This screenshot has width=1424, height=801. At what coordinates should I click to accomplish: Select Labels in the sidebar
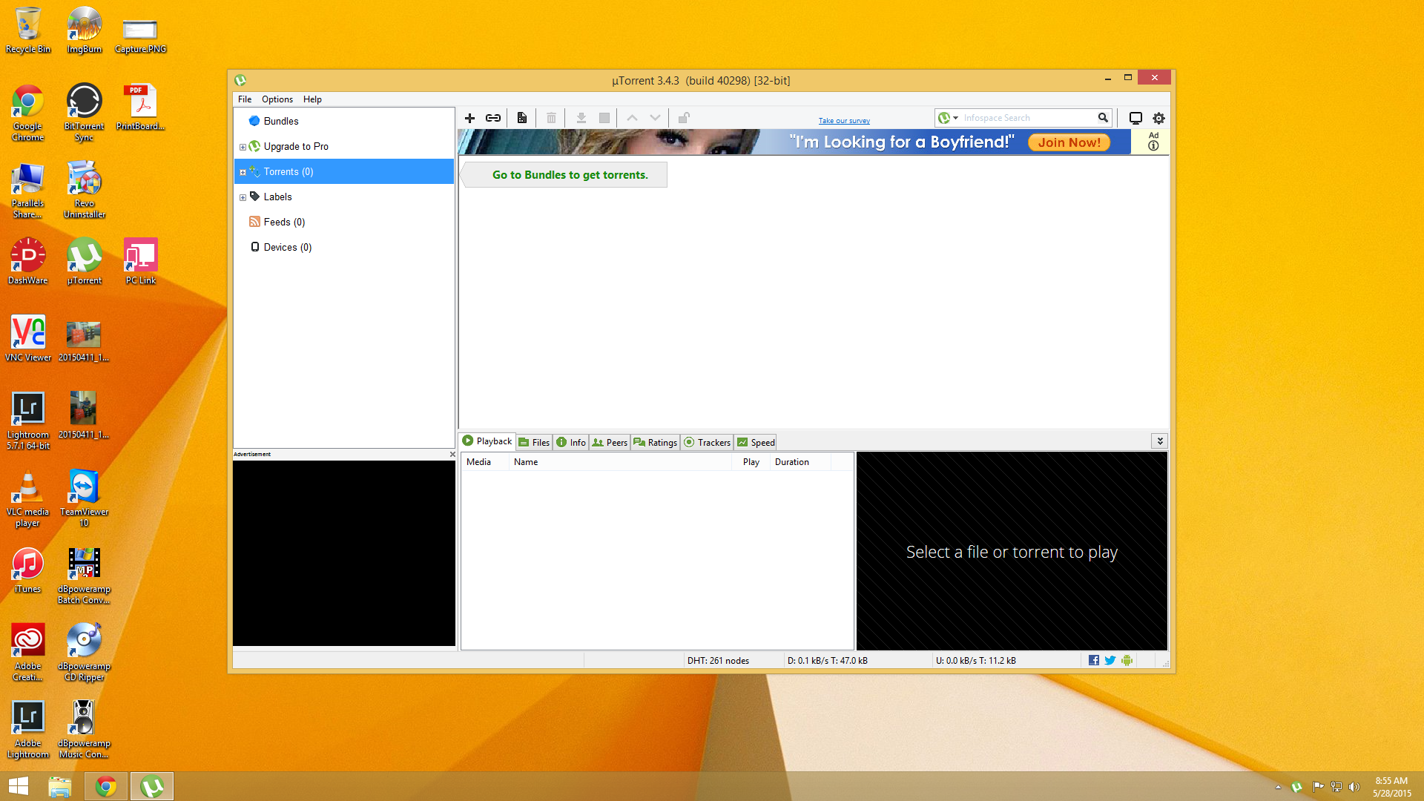pyautogui.click(x=344, y=197)
